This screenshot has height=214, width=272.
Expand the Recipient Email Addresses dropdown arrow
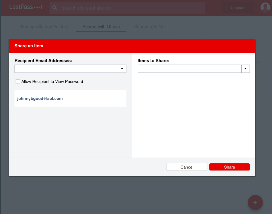[x=122, y=69]
